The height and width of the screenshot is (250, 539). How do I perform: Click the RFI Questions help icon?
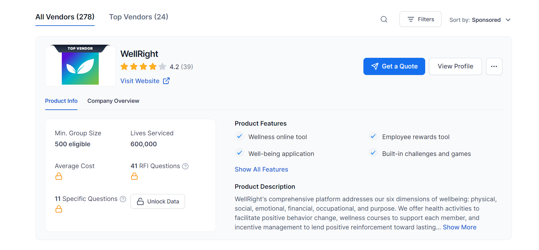185,166
